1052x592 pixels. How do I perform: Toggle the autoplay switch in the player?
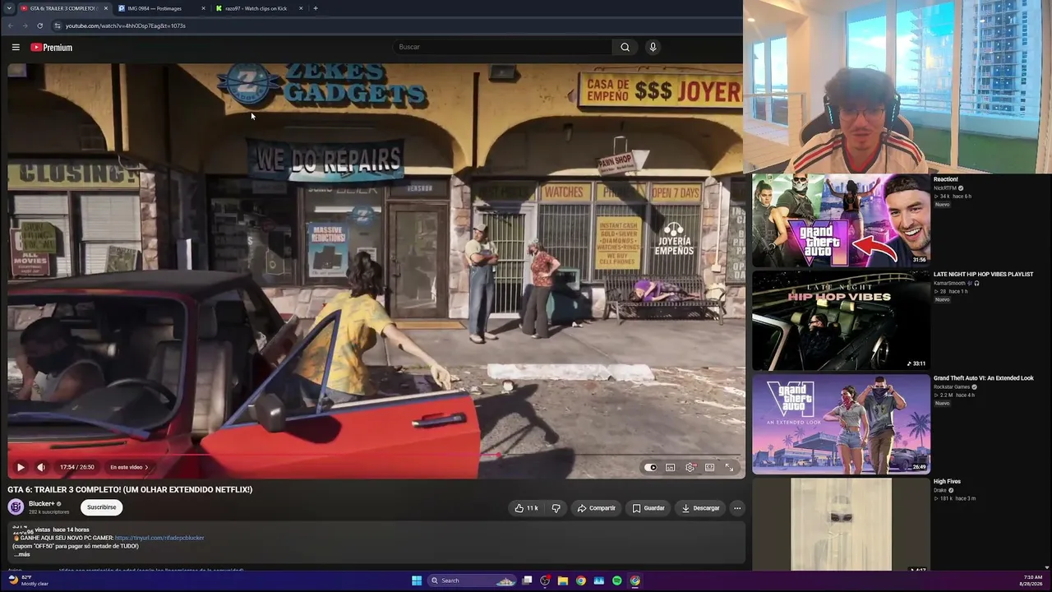651,467
